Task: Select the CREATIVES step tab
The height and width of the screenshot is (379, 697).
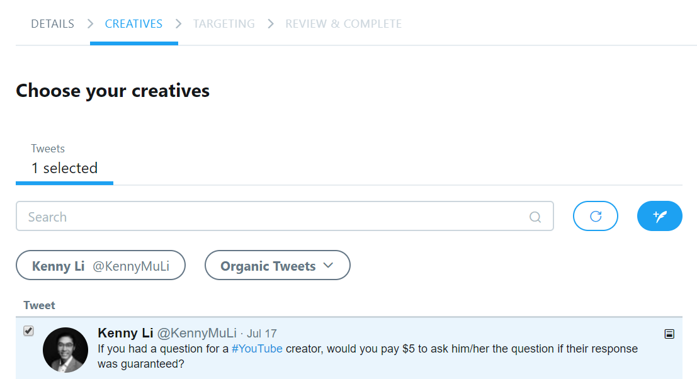Action: point(133,24)
